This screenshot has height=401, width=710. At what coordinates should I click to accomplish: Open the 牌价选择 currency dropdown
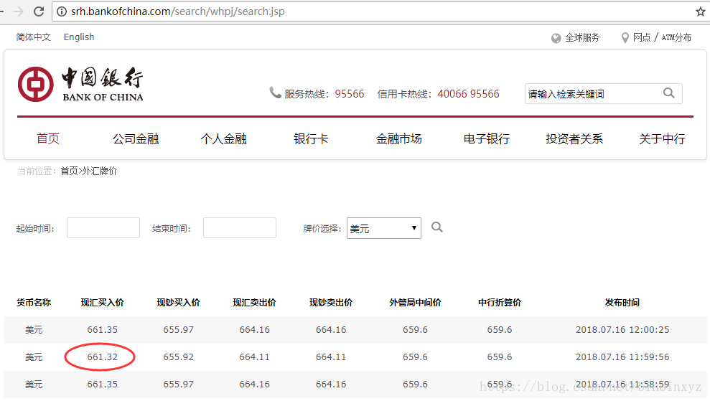click(384, 228)
